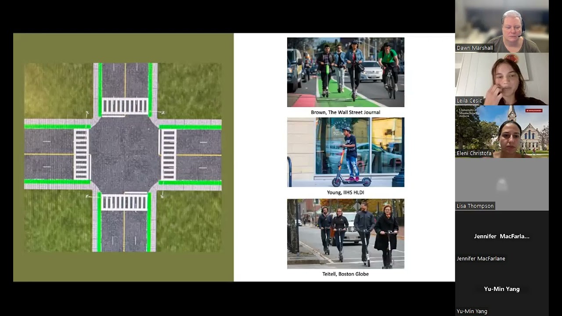Click the Wall Street Journal scooter photo
Image resolution: width=562 pixels, height=316 pixels.
point(346,72)
